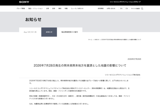Viewport: 160px width, 107px height.
Task: Click ソニーセミコンダクタソリューションズグループ header text
Action: click(x=125, y=2)
